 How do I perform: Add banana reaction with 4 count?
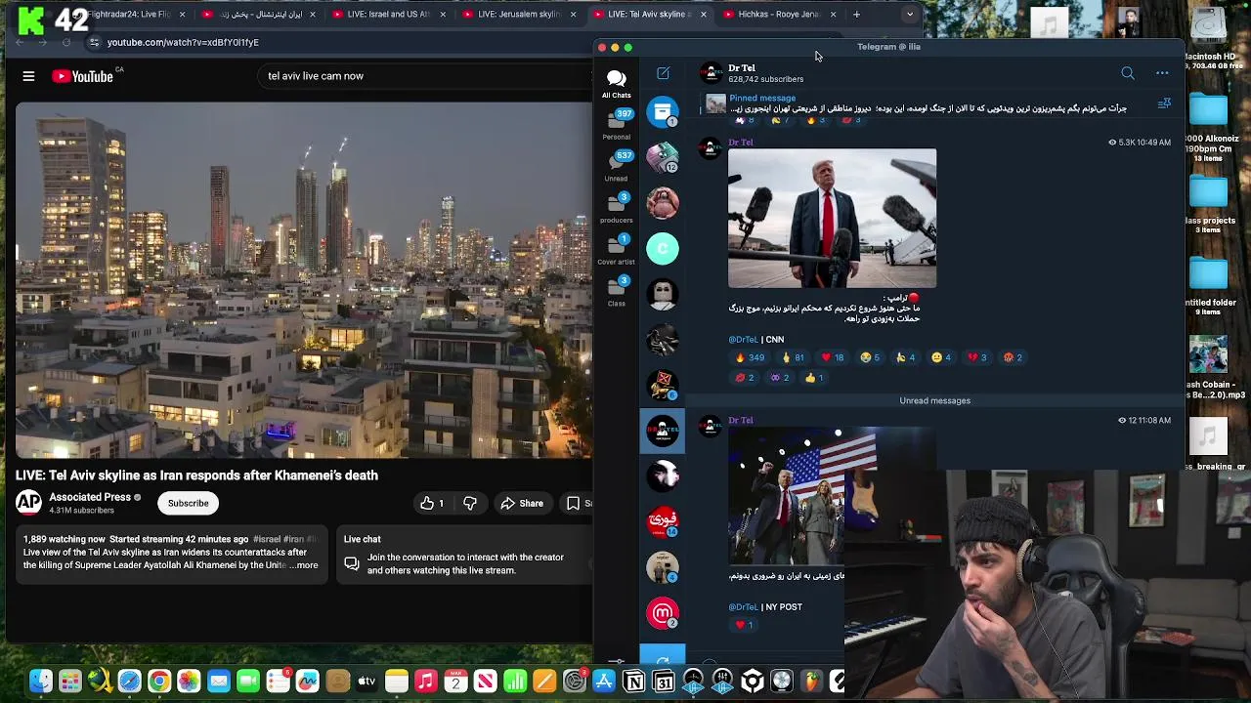906,357
